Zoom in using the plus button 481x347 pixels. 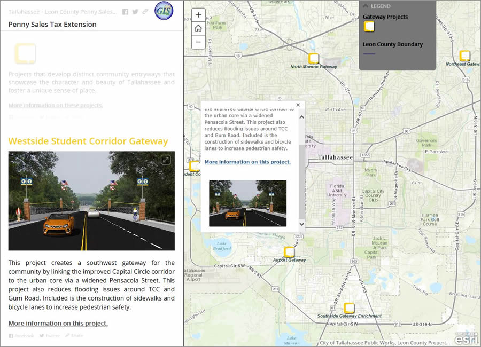point(198,15)
